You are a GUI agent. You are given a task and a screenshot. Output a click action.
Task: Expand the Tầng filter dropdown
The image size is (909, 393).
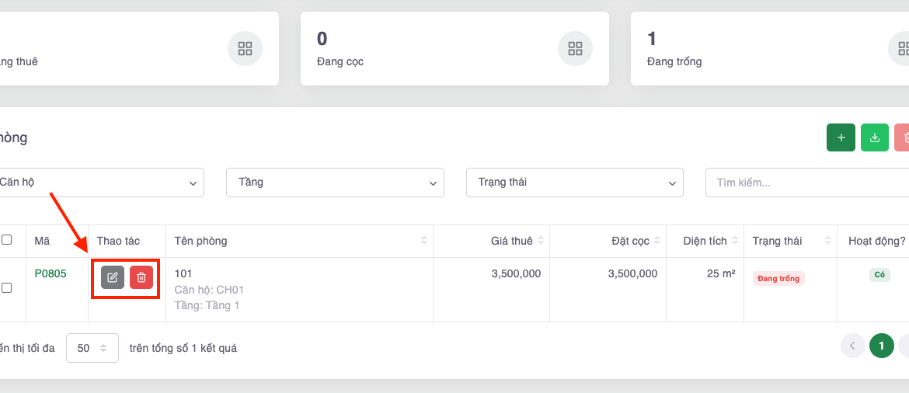point(335,183)
